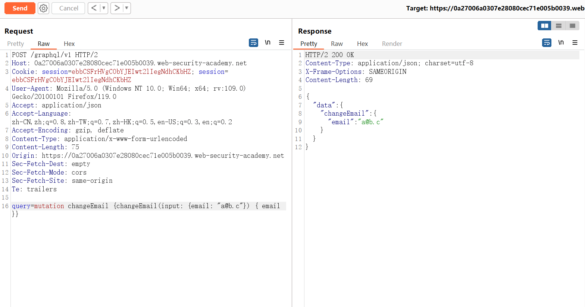Show non-printable characters in Request panel
The image size is (585, 307).
[x=268, y=43]
